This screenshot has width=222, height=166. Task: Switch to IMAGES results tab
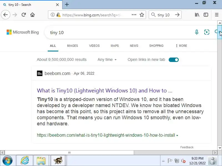(x=72, y=46)
